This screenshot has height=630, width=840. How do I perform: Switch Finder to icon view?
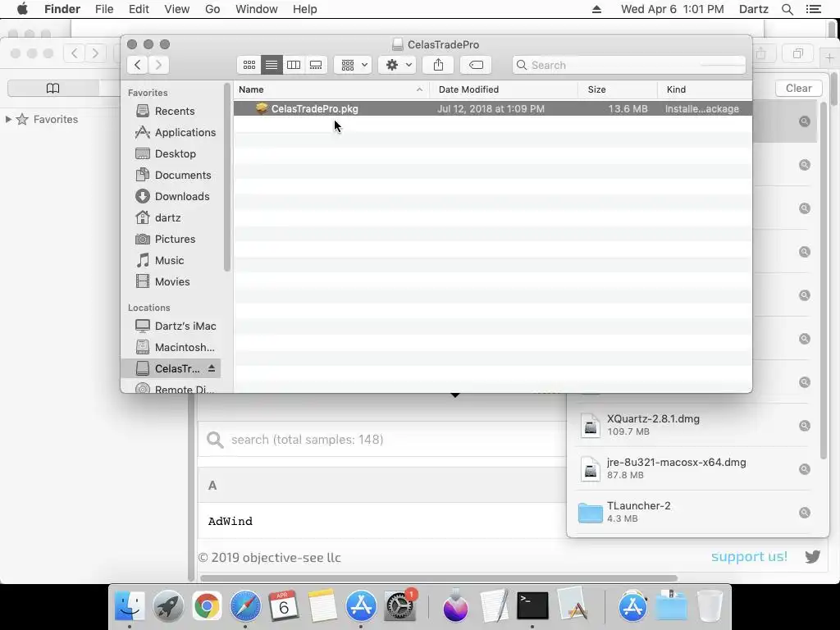tap(249, 65)
